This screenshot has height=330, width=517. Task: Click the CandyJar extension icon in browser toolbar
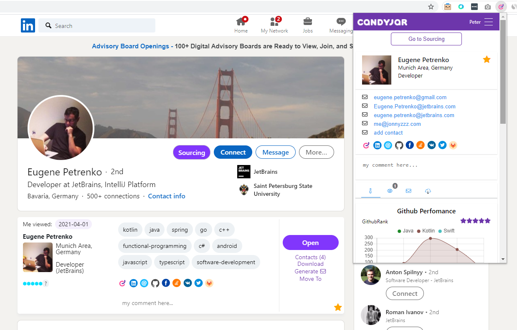click(x=501, y=7)
